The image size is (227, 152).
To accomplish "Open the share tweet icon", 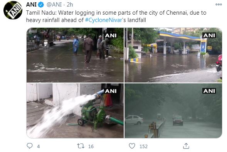I will 186,146.
